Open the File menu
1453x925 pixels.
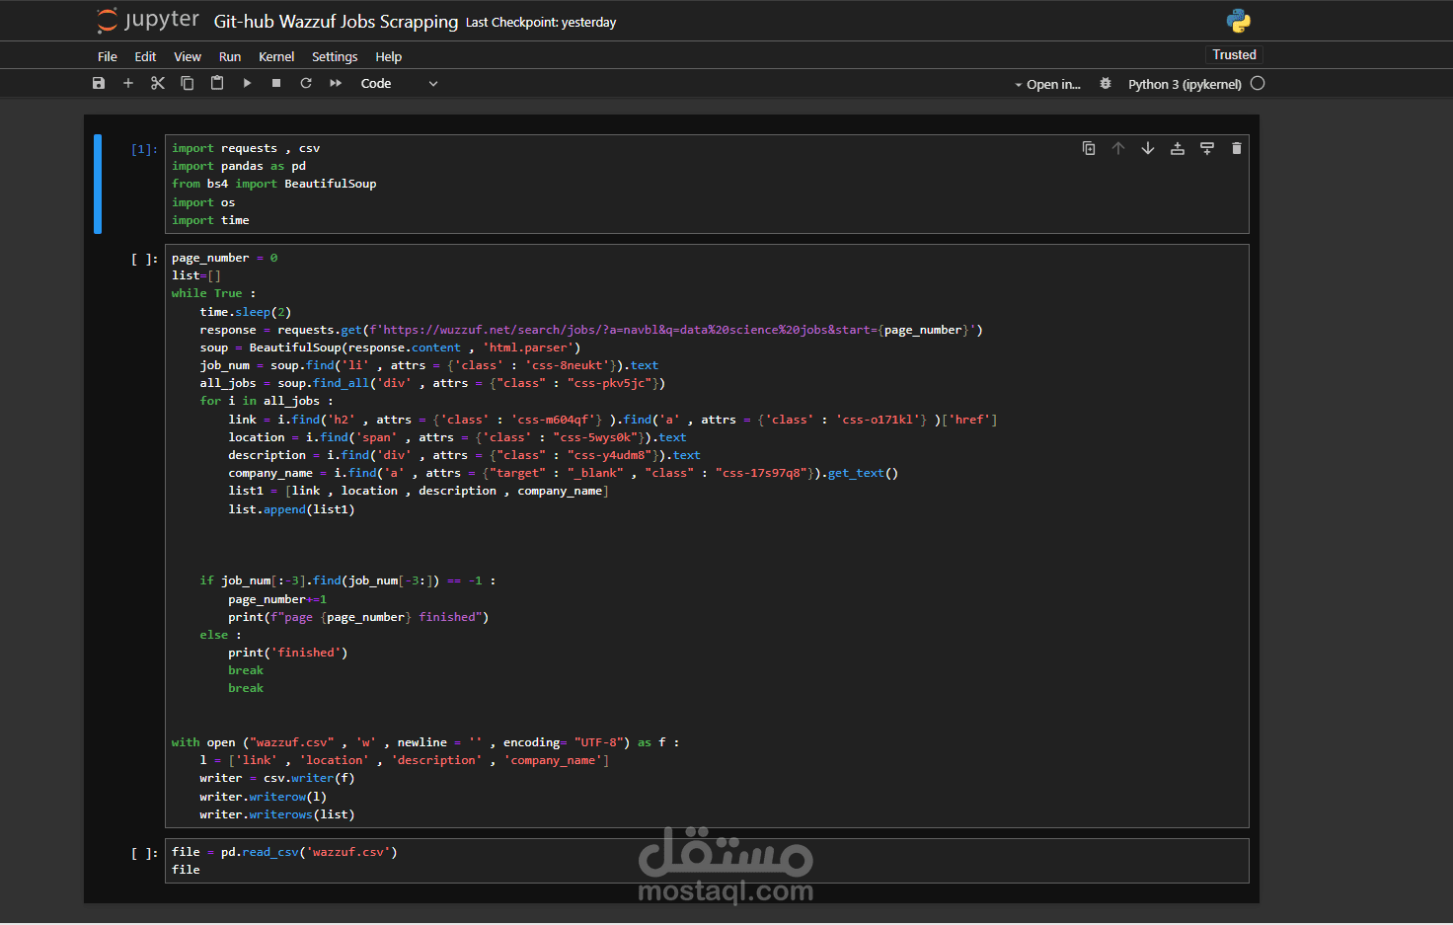pos(108,57)
